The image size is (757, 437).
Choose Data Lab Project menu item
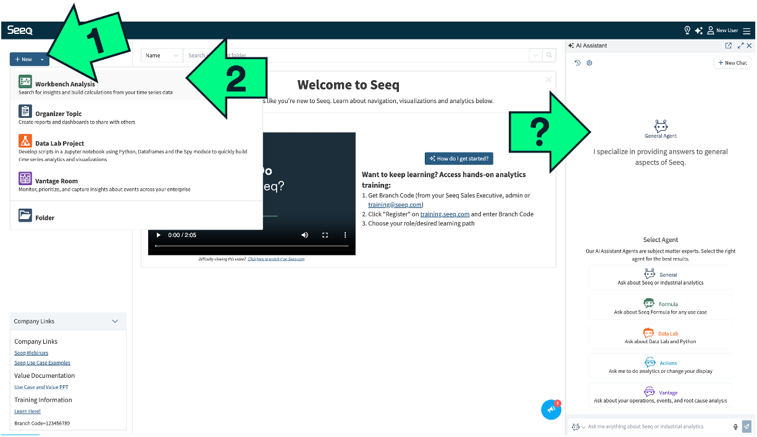point(59,143)
